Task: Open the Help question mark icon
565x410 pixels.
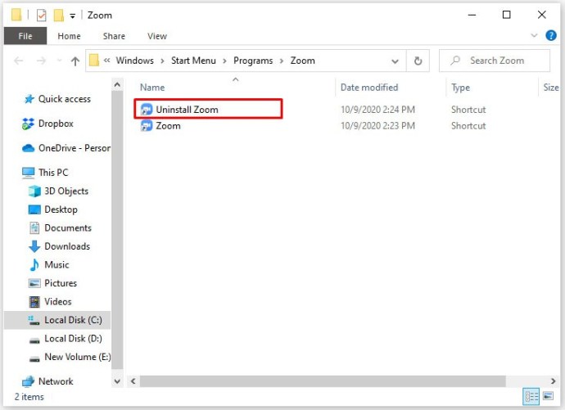Action: [550, 36]
